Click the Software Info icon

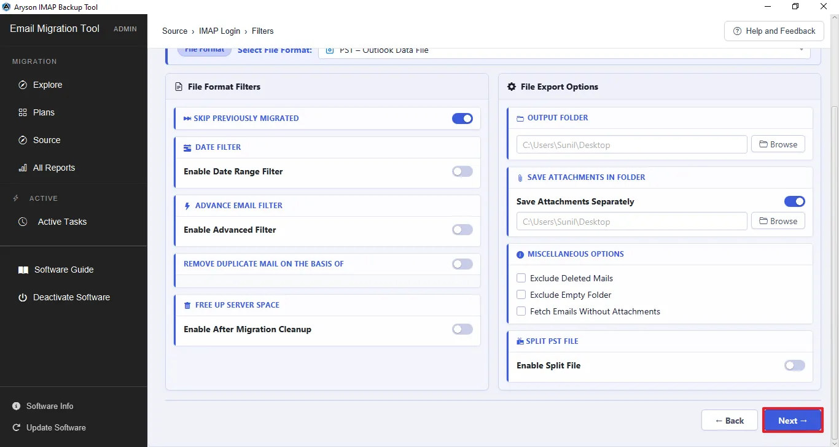pos(16,406)
